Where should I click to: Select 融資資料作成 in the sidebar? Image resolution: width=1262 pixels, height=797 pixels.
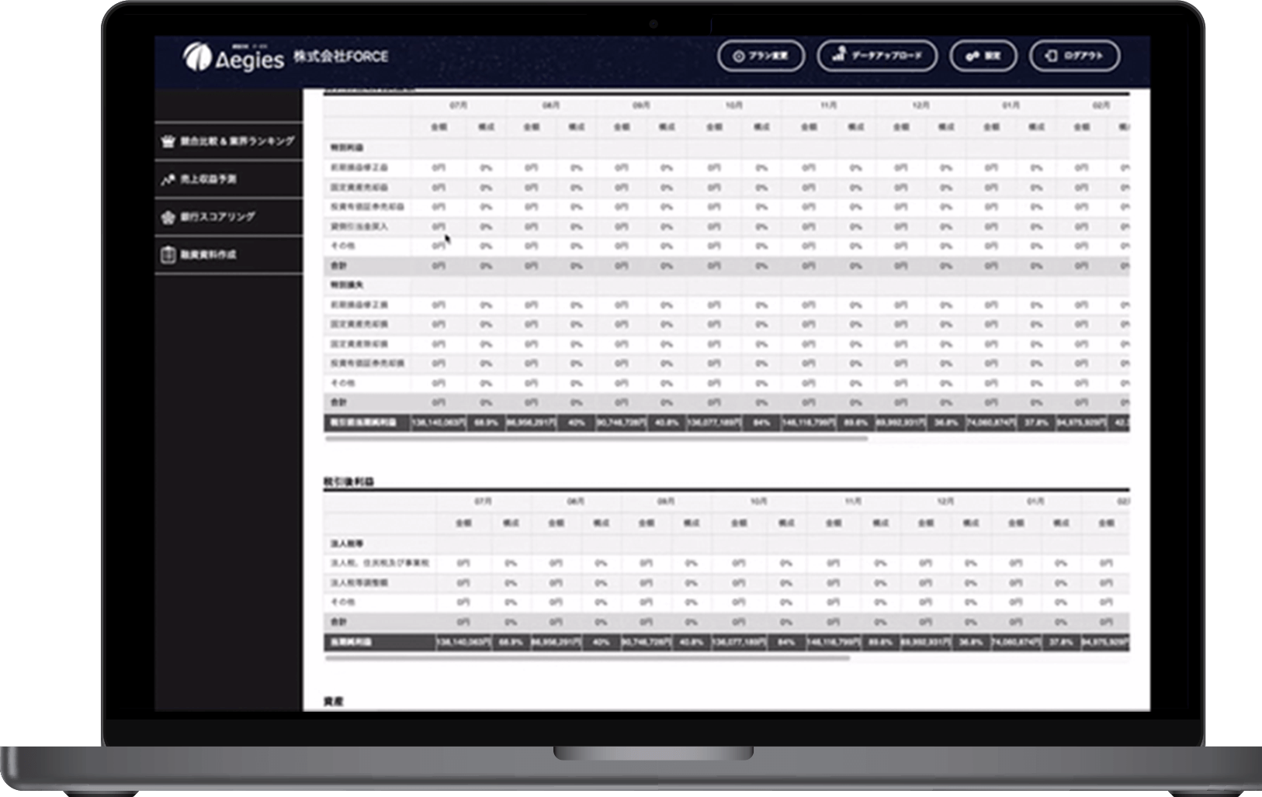click(x=208, y=254)
